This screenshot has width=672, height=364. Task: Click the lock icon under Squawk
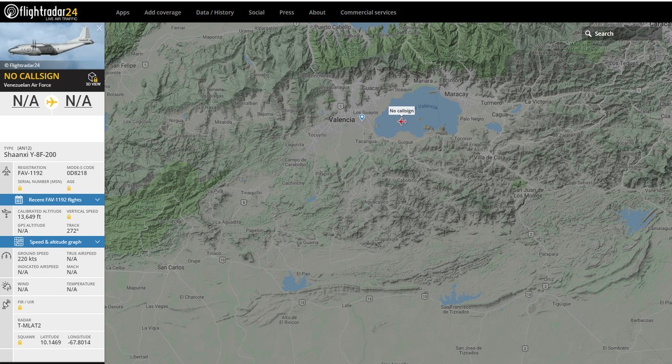tap(20, 342)
